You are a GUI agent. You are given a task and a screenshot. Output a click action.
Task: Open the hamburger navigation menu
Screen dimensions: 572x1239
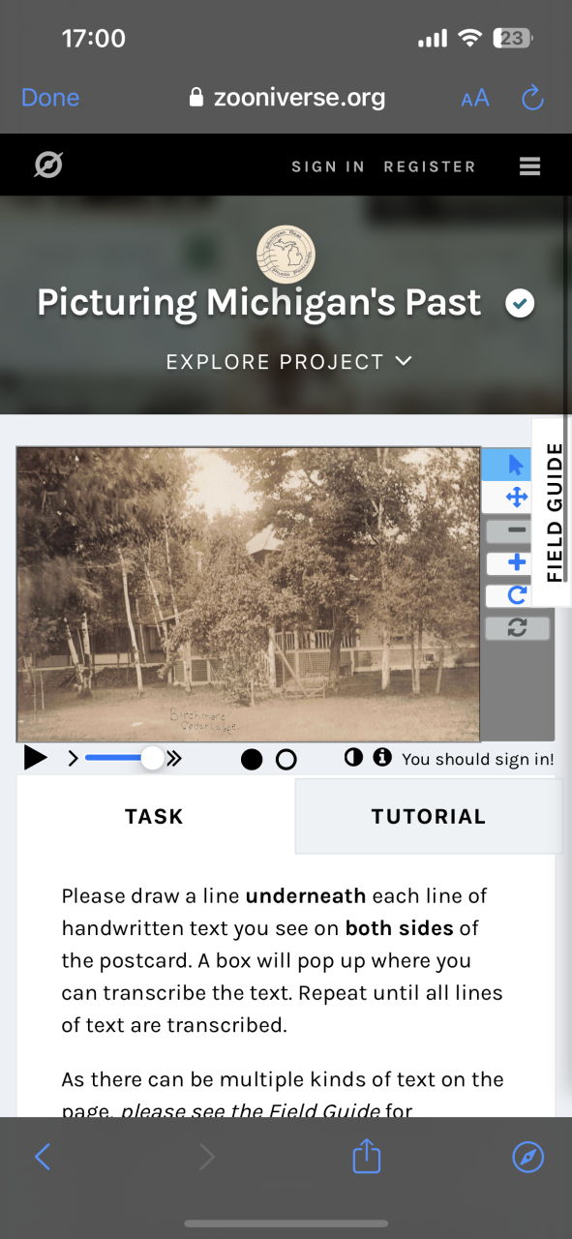point(529,166)
